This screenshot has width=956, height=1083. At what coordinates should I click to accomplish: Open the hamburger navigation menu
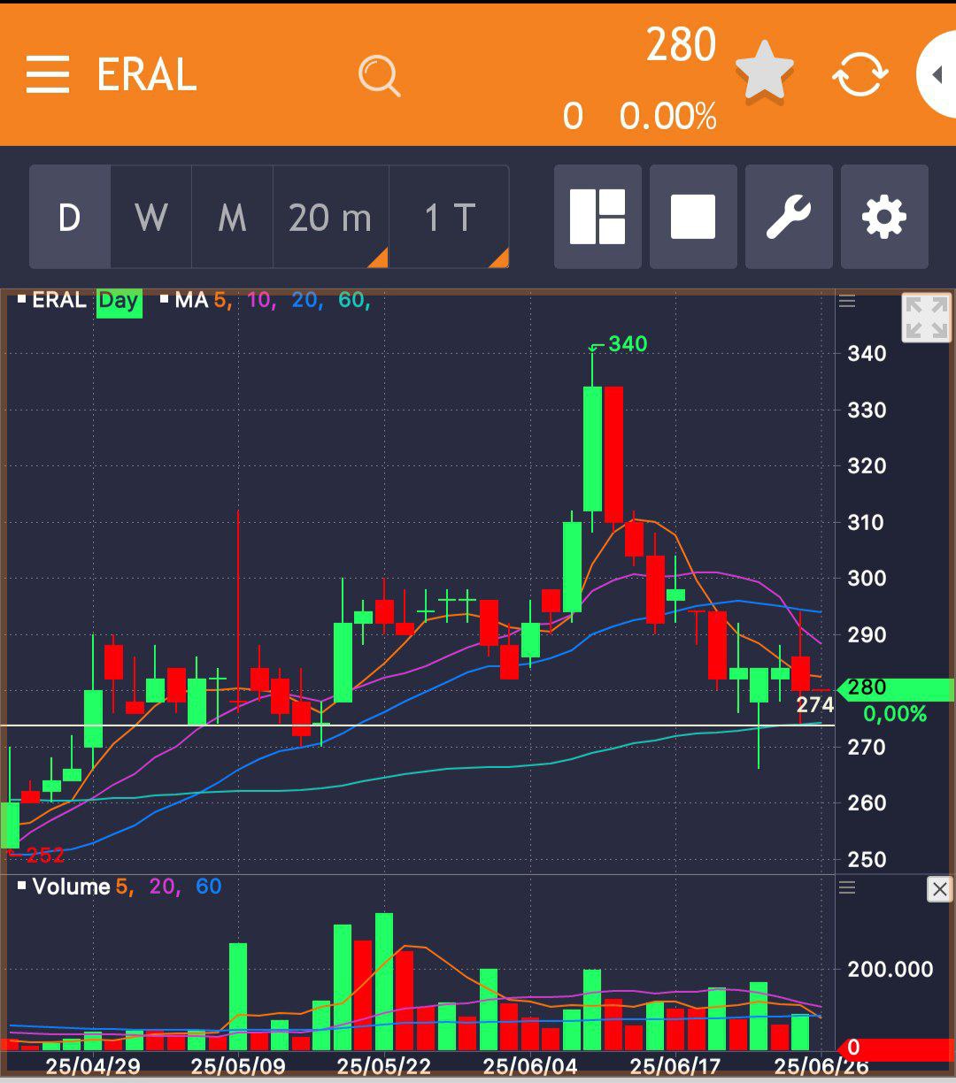[47, 75]
